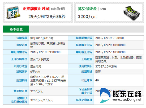Click the starting price 3200万元/10万元
146x108 pixels.
41,100
